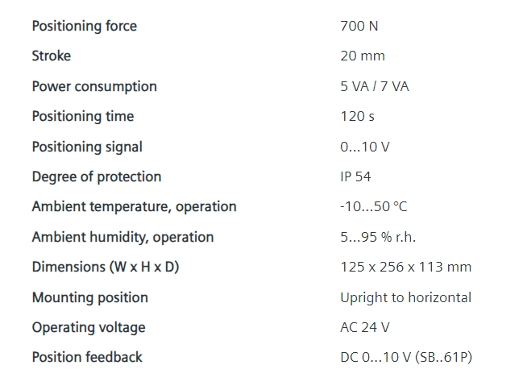Click the Positioning time label

[x=83, y=116]
